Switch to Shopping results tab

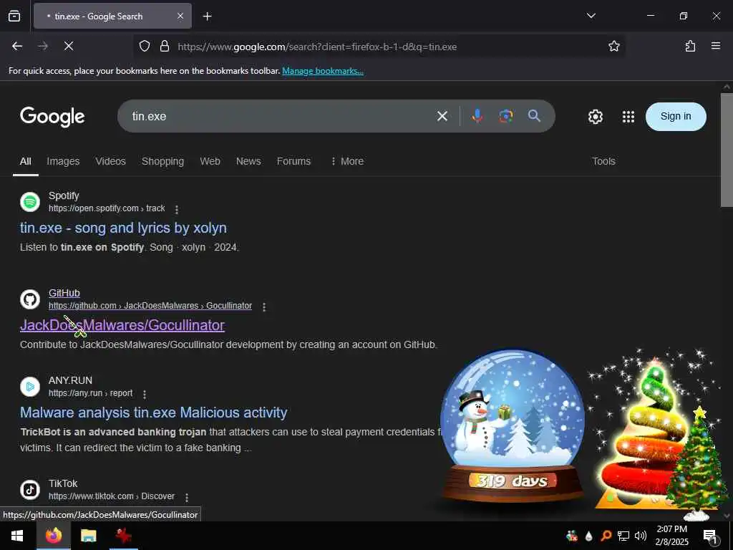point(162,161)
